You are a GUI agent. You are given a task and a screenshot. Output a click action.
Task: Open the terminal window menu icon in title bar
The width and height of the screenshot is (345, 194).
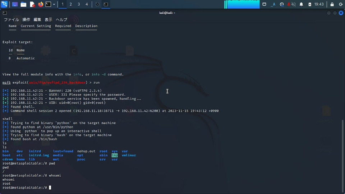pyautogui.click(x=5, y=13)
